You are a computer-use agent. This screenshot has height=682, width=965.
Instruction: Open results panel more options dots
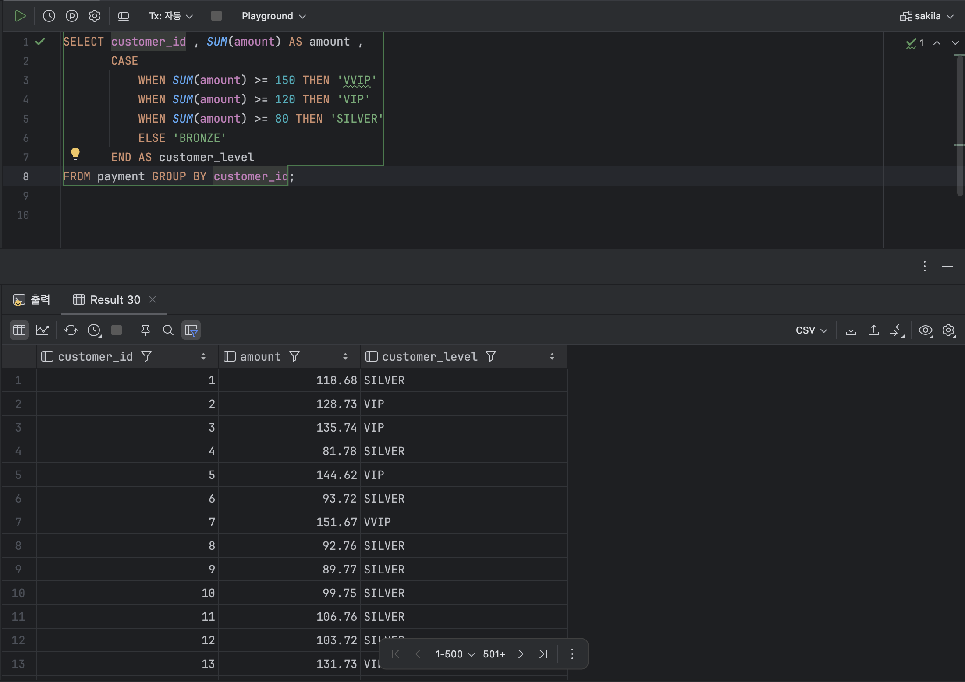coord(925,266)
